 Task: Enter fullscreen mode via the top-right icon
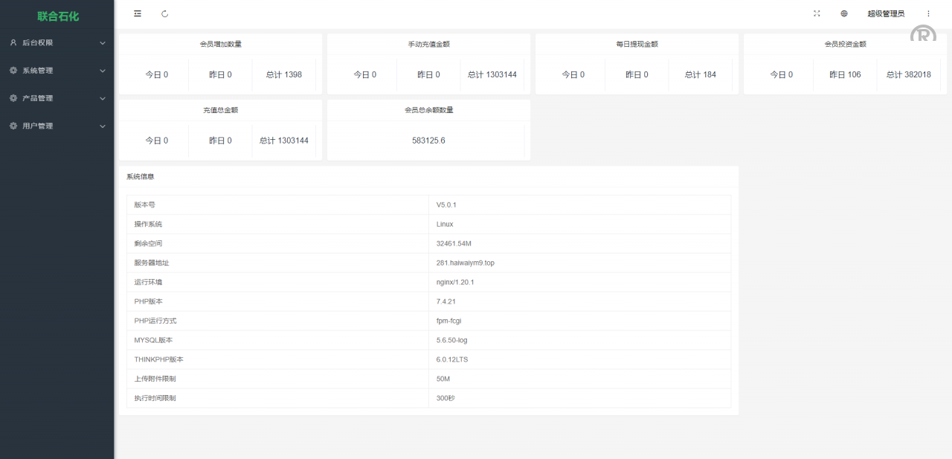[x=817, y=13]
